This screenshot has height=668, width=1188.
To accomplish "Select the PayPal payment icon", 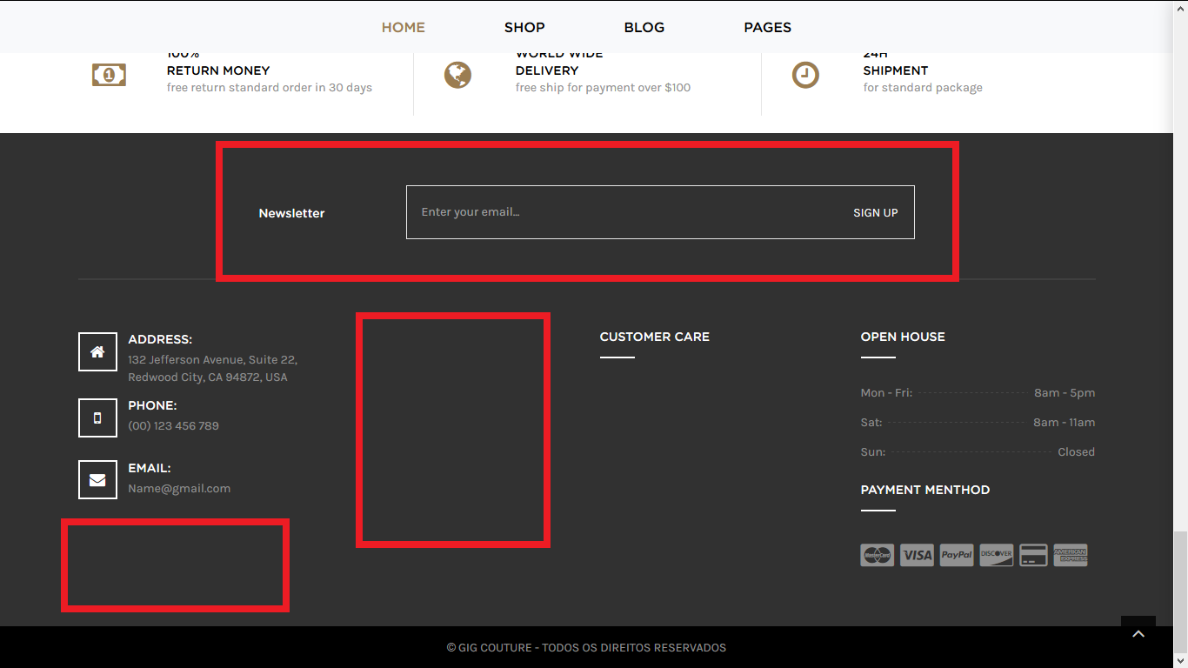I will [957, 555].
